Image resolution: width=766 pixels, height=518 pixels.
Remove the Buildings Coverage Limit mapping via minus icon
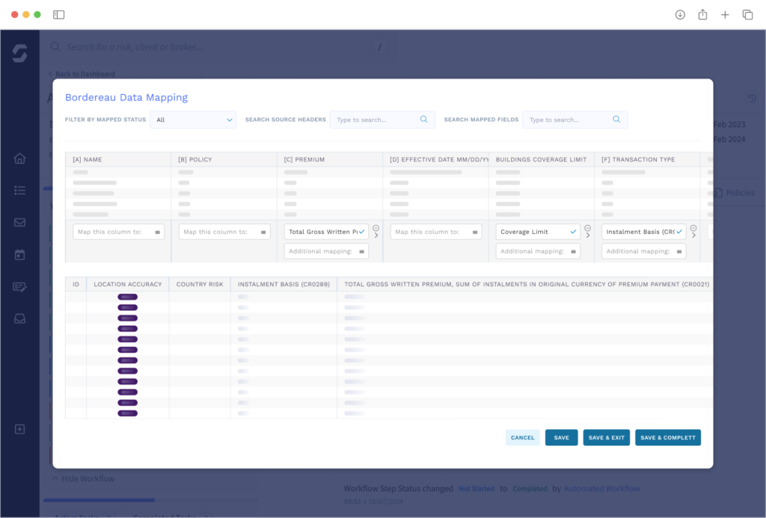587,228
